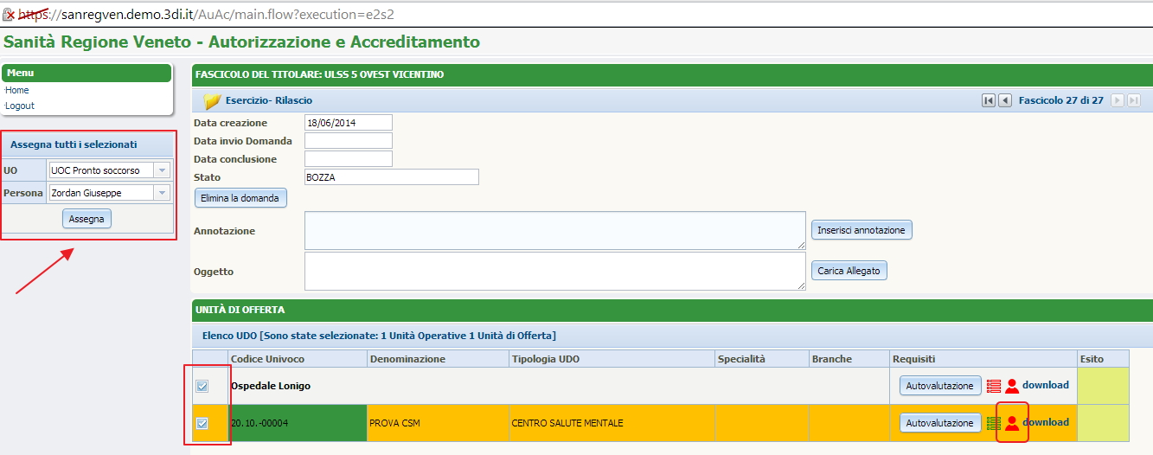Go to the first fascicolo
Screen dimensions: 1153x455
coord(989,100)
